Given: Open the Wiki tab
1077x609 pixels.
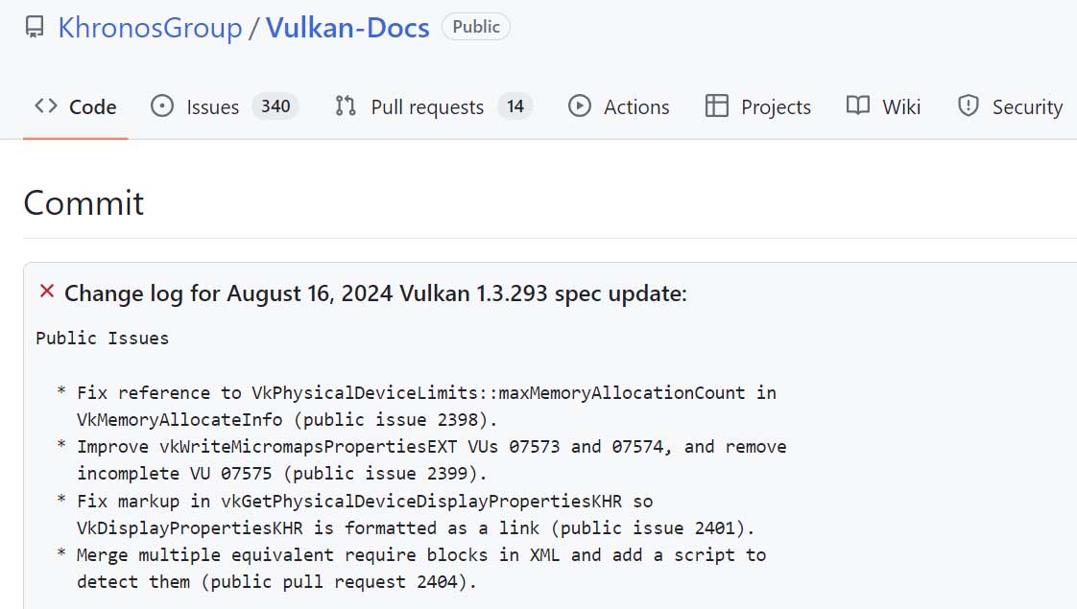Looking at the screenshot, I should pyautogui.click(x=901, y=106).
